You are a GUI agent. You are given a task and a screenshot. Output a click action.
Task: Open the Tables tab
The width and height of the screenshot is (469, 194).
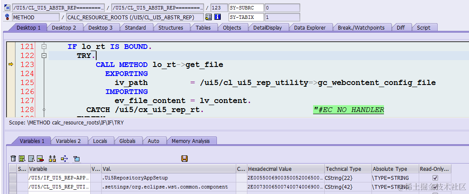click(x=203, y=27)
